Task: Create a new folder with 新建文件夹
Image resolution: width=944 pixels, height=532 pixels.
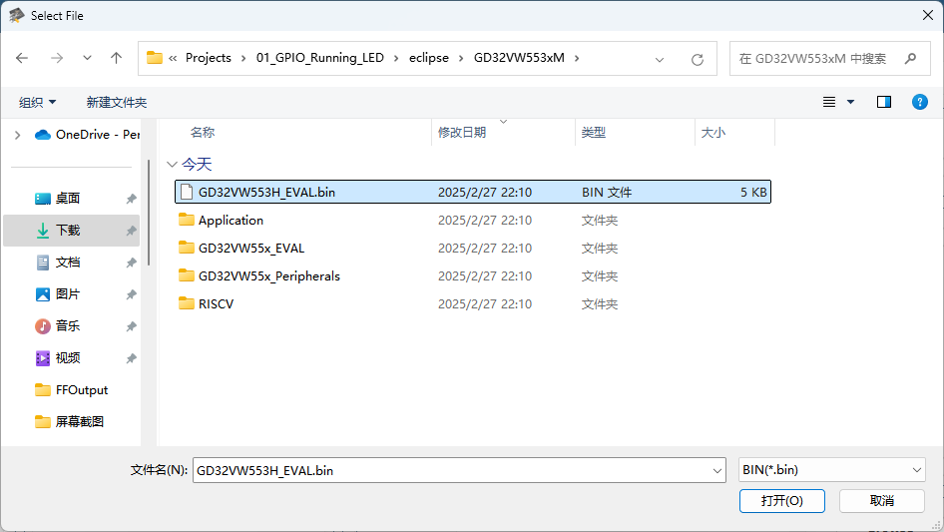Action: click(116, 103)
